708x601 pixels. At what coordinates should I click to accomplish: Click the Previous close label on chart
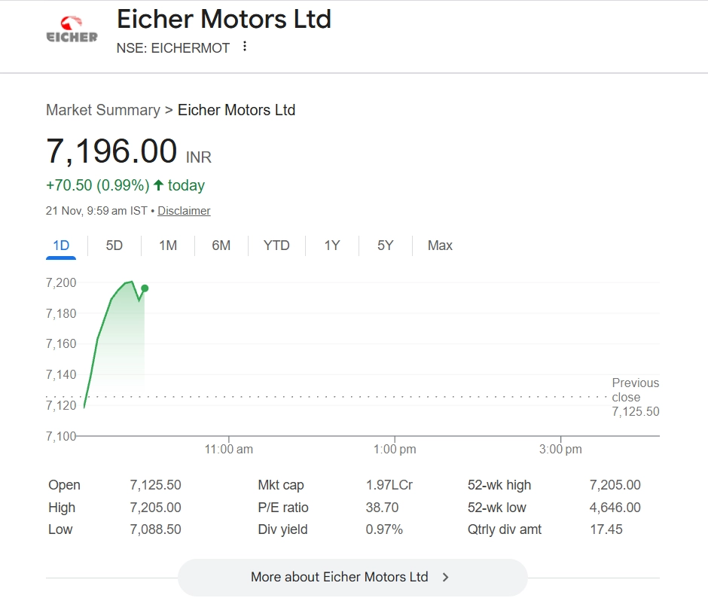point(635,390)
